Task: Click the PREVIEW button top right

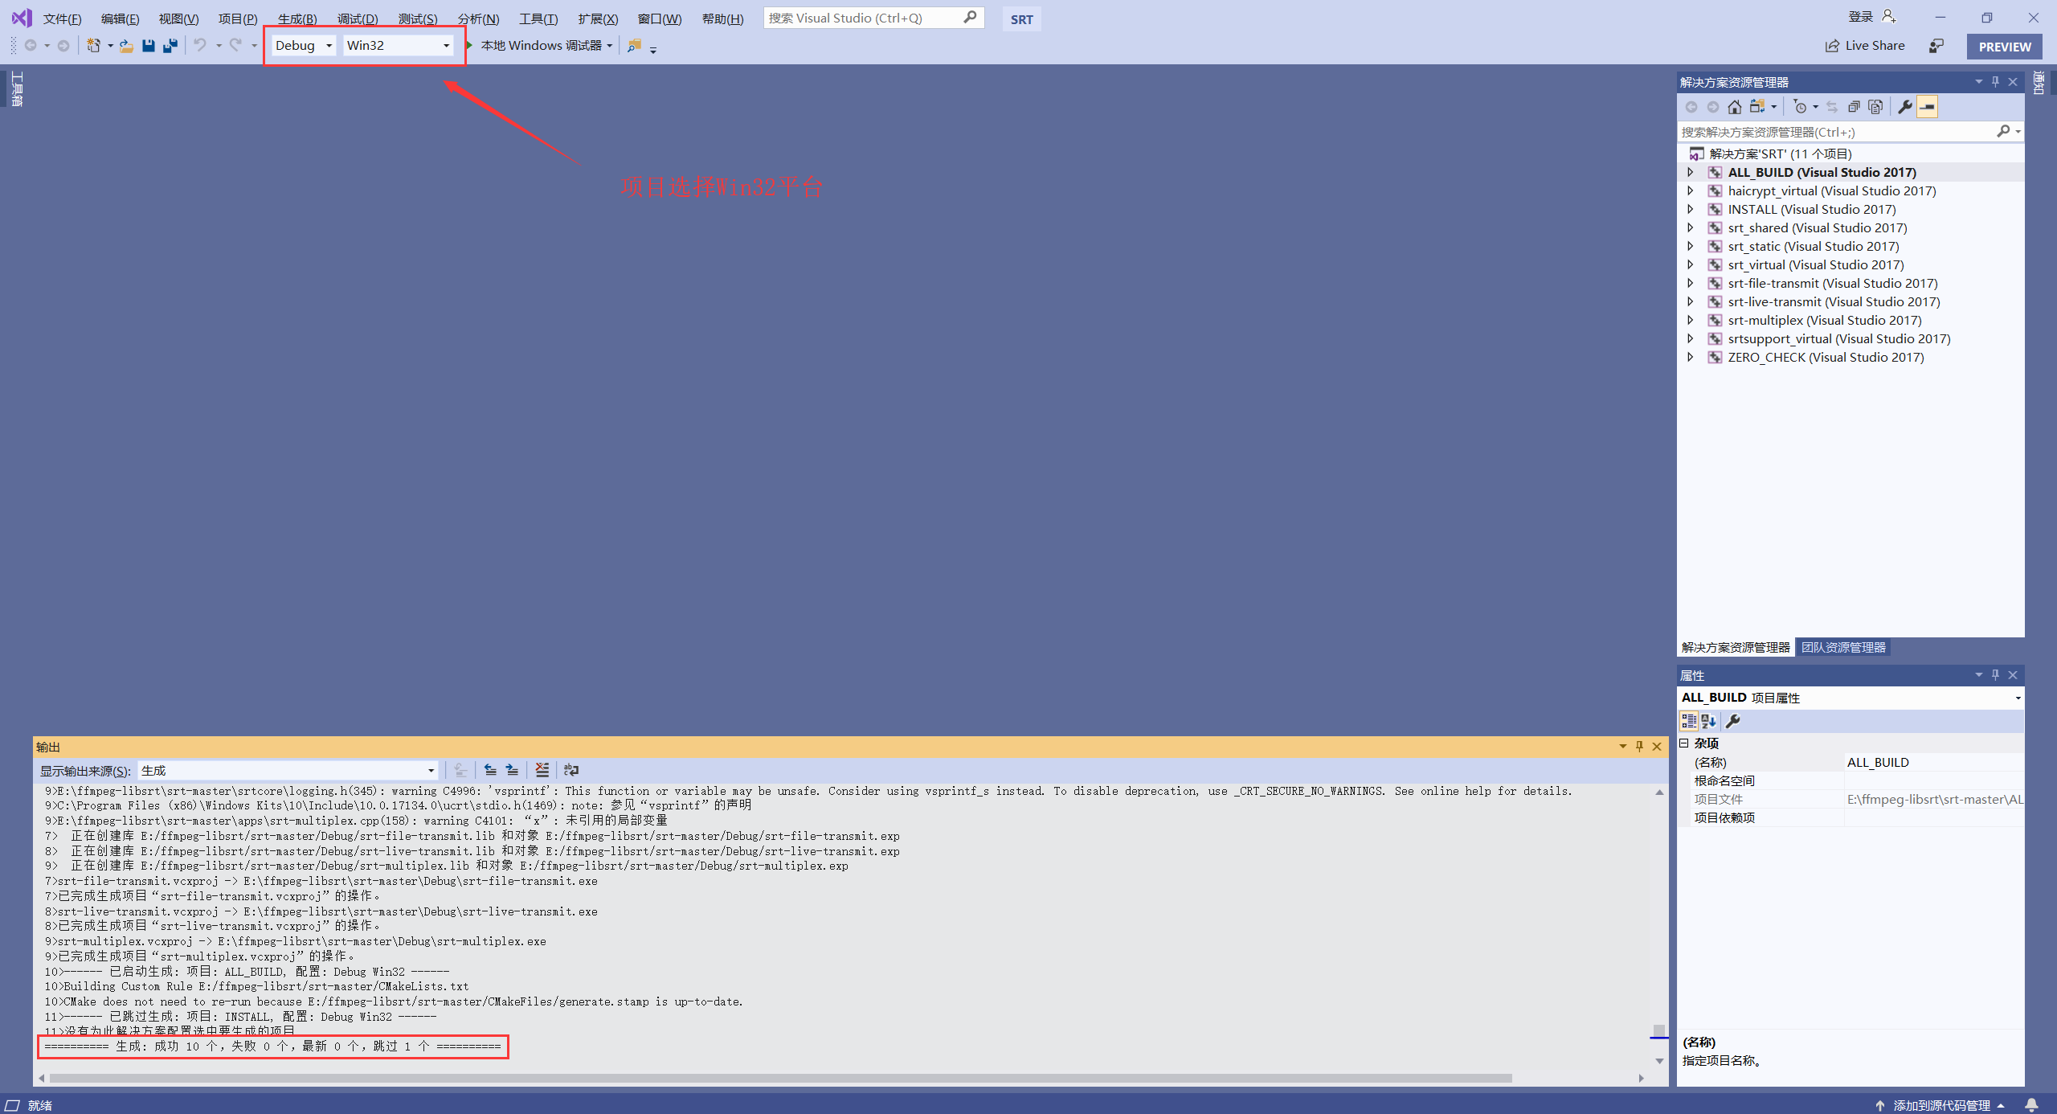Action: (2002, 46)
